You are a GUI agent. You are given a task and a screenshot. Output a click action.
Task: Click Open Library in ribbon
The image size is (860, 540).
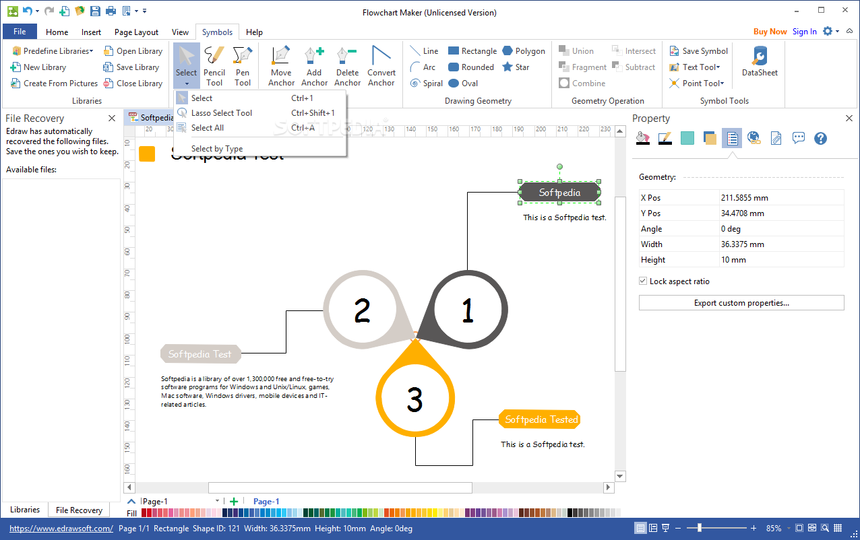[133, 51]
